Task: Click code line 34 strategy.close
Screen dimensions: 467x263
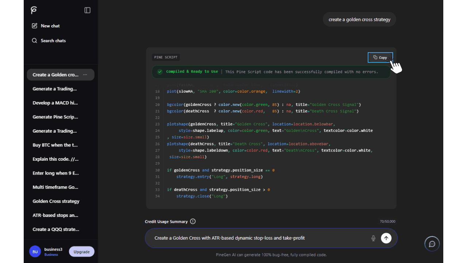Action: 202,196
